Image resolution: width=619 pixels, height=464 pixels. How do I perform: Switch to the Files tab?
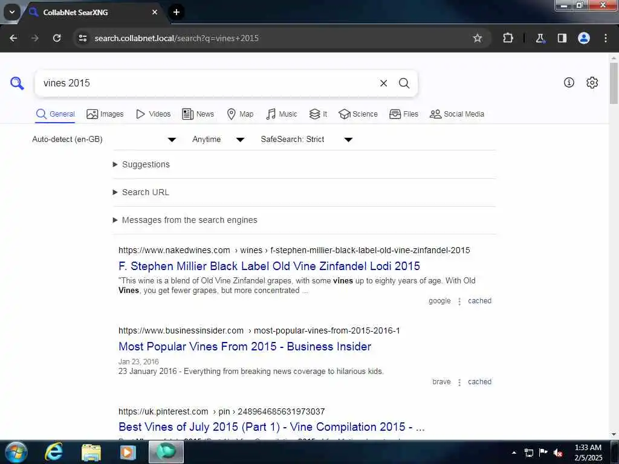click(403, 114)
